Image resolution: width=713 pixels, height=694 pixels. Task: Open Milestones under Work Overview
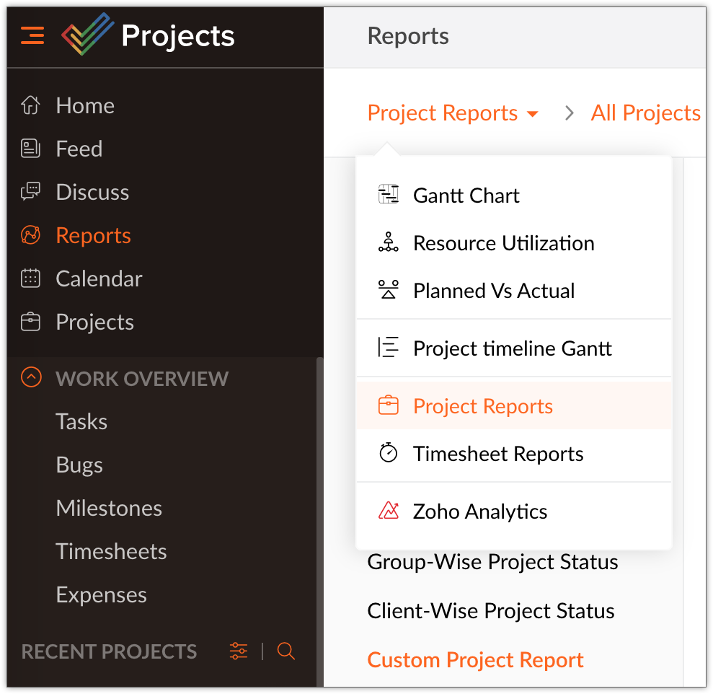point(109,508)
